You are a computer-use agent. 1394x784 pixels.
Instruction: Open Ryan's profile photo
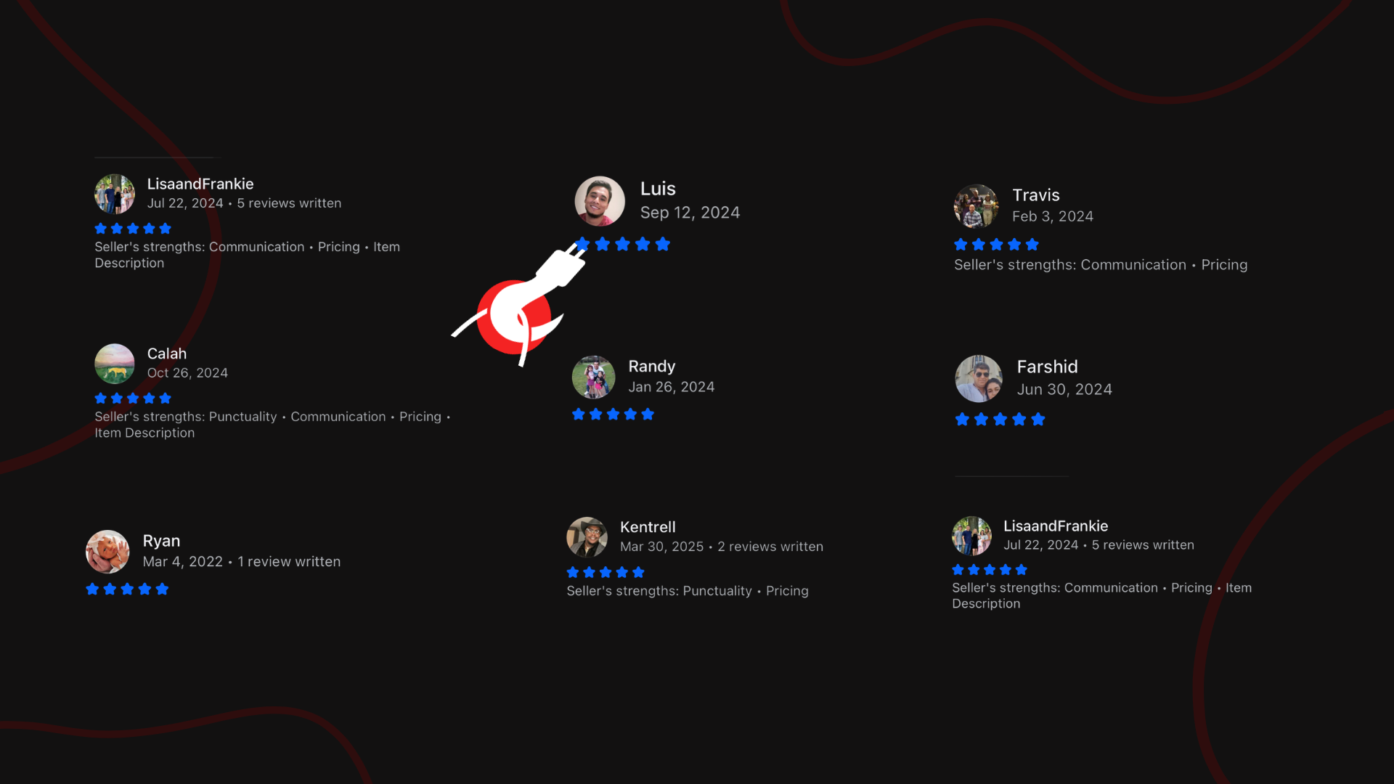[107, 552]
